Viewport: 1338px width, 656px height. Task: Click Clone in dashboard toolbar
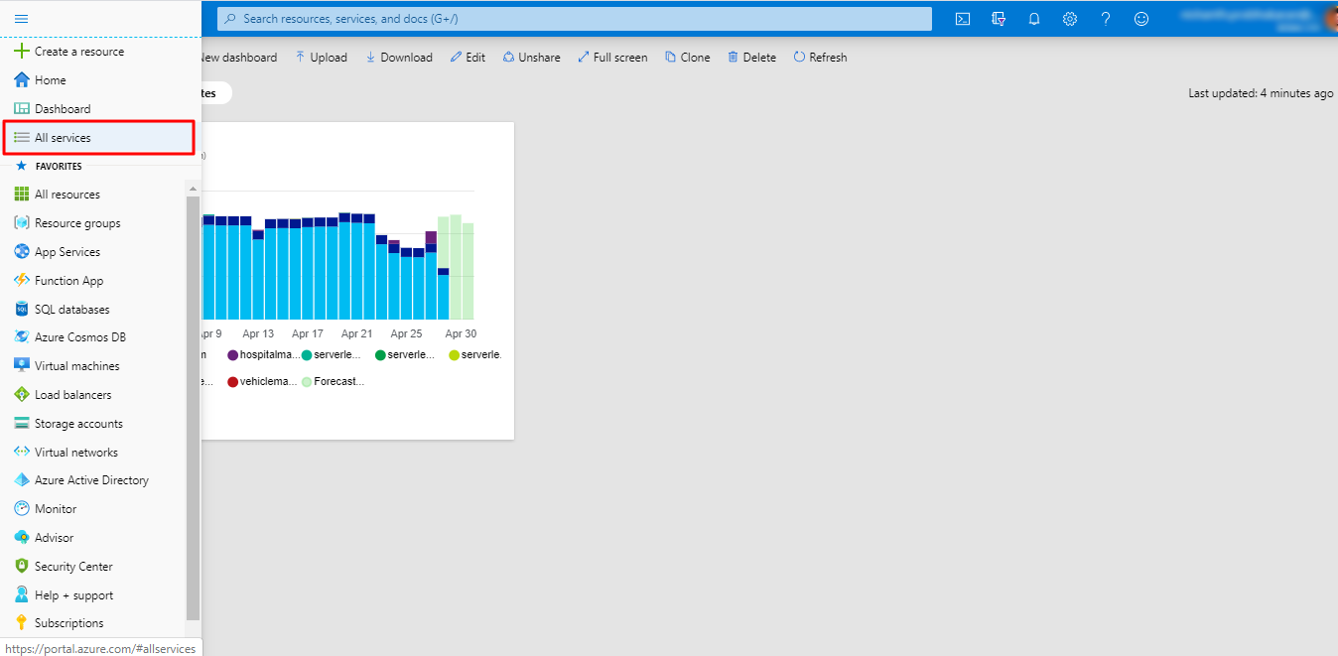point(687,58)
